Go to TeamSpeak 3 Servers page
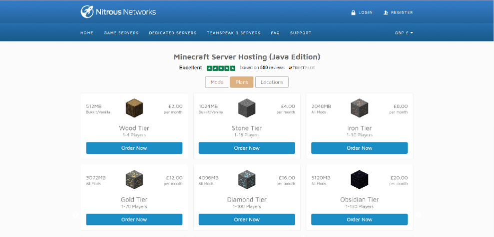Image resolution: width=494 pixels, height=237 pixels. 234,33
